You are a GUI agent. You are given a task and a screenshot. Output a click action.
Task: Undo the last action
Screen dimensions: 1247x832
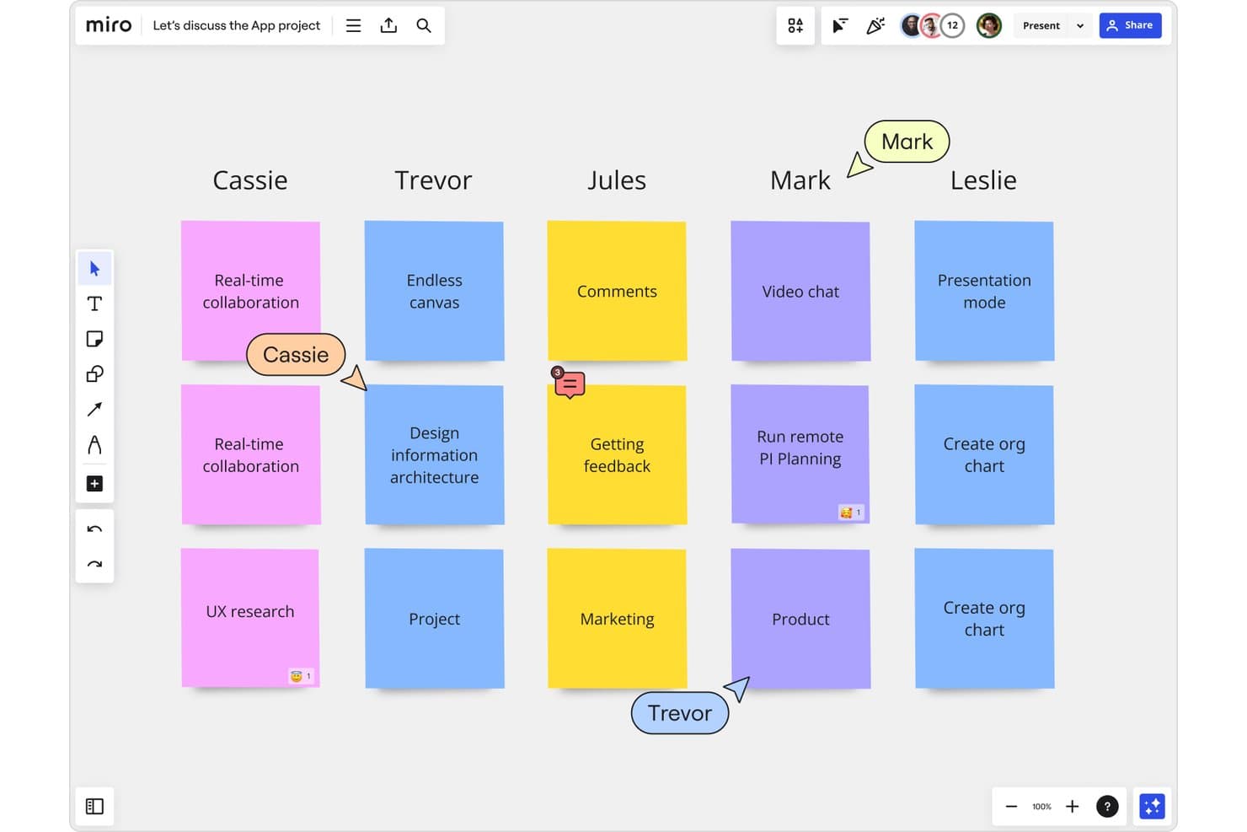(94, 529)
